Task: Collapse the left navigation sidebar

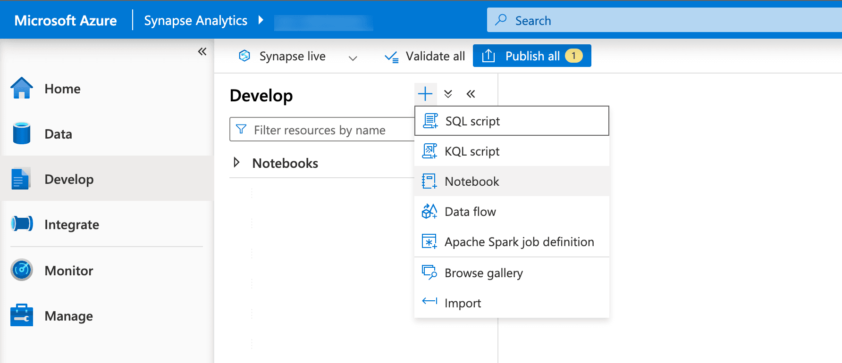Action: [202, 51]
